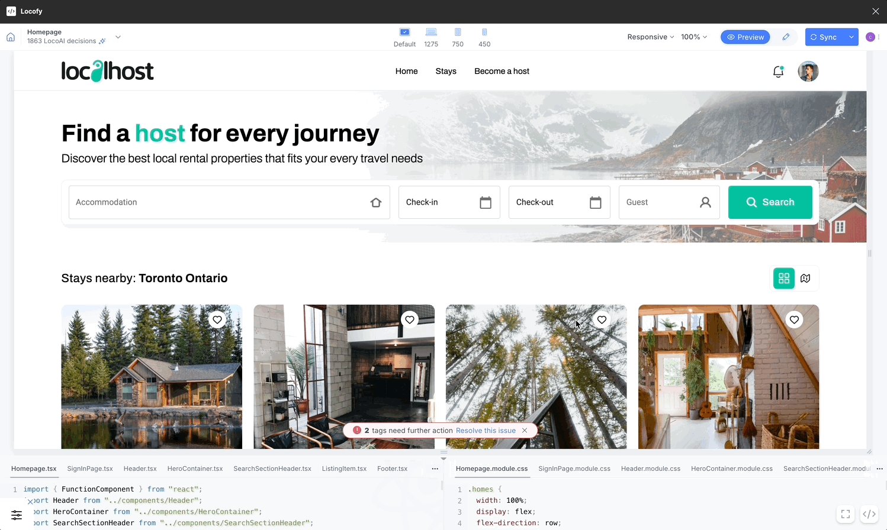Open the Homepage.tsx tab
Viewport: 887px width, 530px height.
[34, 468]
